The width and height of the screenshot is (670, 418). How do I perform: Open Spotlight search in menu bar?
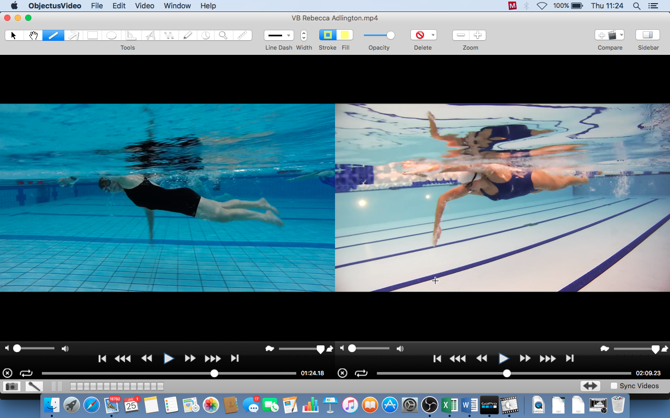tap(636, 6)
